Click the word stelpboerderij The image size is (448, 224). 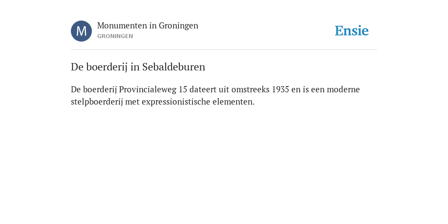coord(97,101)
